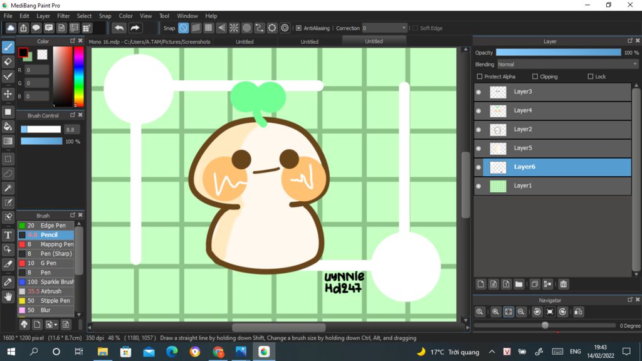Enable the radial snap guide

coord(234,28)
